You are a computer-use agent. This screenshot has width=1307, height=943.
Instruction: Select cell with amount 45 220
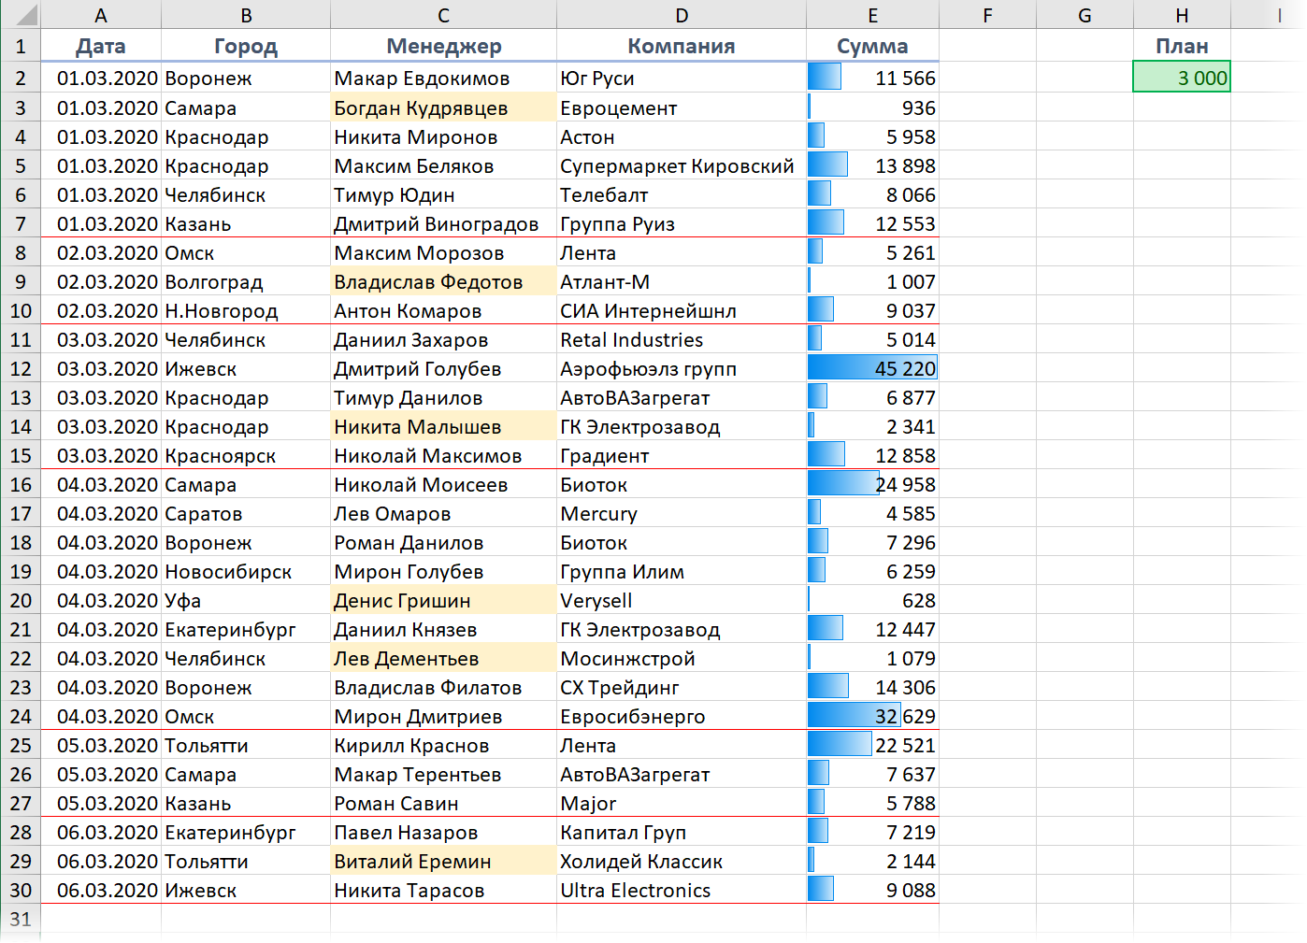click(x=872, y=368)
